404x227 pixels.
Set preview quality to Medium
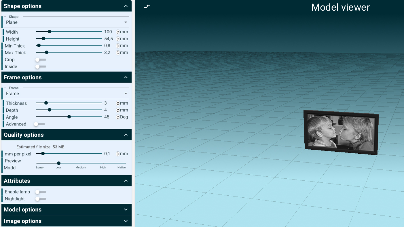[81, 163]
